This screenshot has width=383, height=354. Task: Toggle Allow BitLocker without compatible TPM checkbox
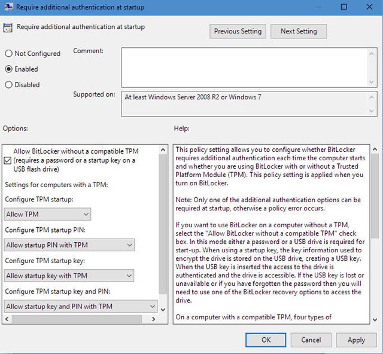point(8,160)
